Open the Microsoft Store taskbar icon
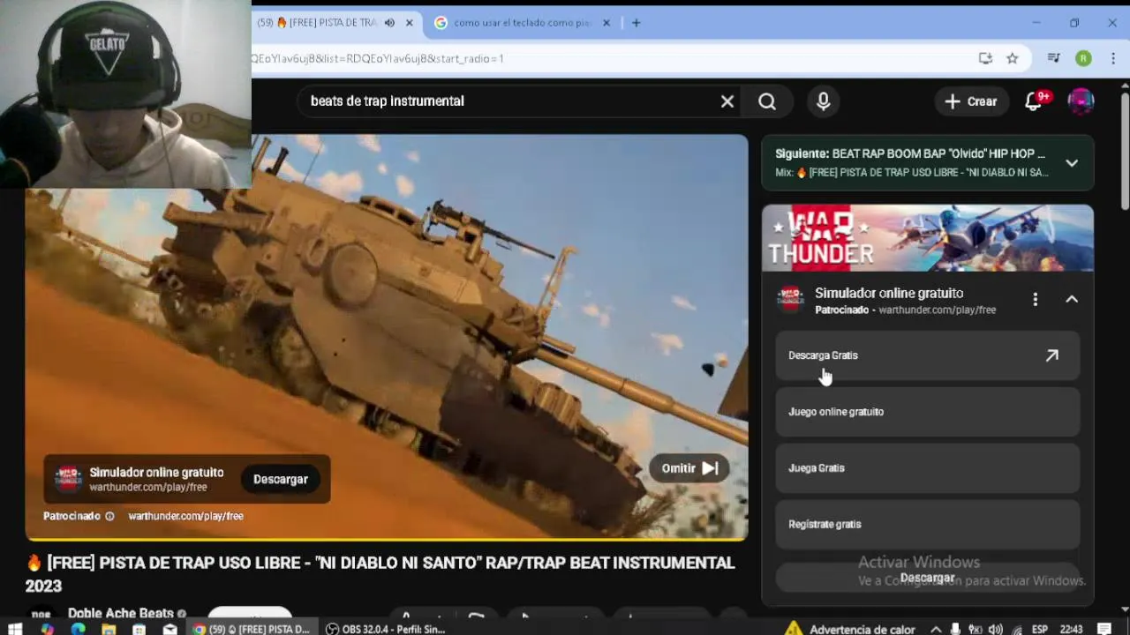This screenshot has height=635, width=1130. 139,629
